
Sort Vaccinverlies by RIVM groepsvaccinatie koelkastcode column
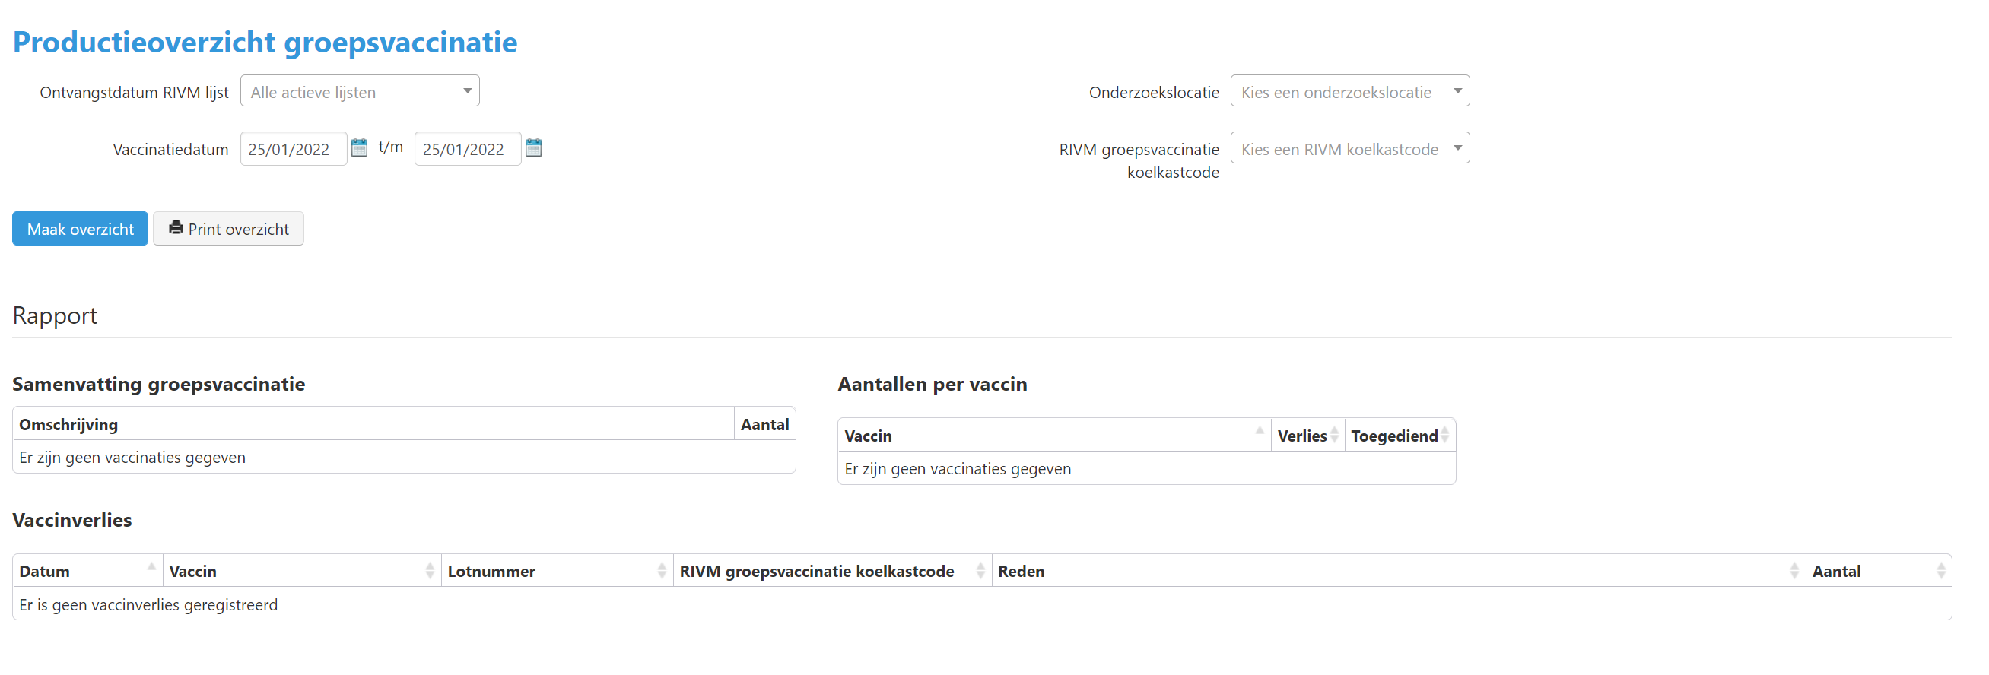click(831, 571)
